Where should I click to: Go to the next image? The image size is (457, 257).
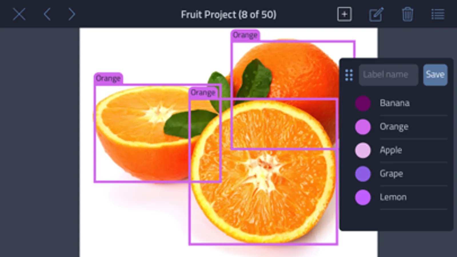point(71,14)
